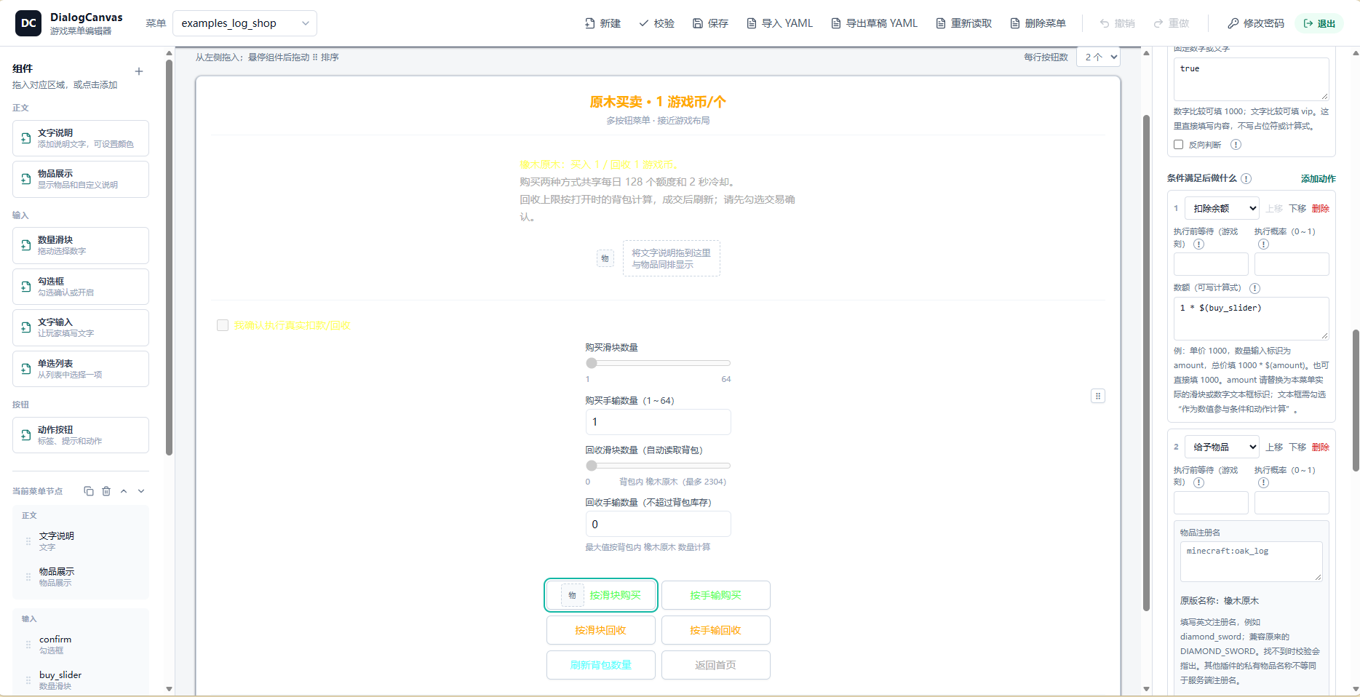Image resolution: width=1360 pixels, height=697 pixels.
Task: Click 保存 in the top toolbar
Action: (x=710, y=23)
